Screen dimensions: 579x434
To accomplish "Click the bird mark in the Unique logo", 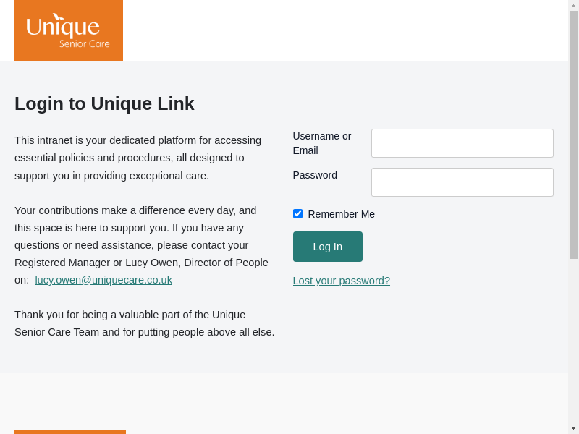I will [58, 17].
